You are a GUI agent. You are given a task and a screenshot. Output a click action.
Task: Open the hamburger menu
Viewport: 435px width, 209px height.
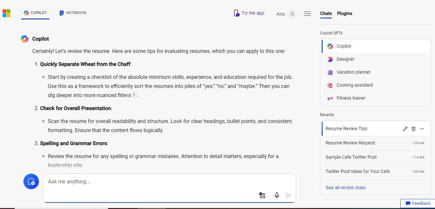307,14
